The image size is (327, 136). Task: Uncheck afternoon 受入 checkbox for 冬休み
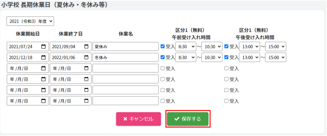click(226, 57)
